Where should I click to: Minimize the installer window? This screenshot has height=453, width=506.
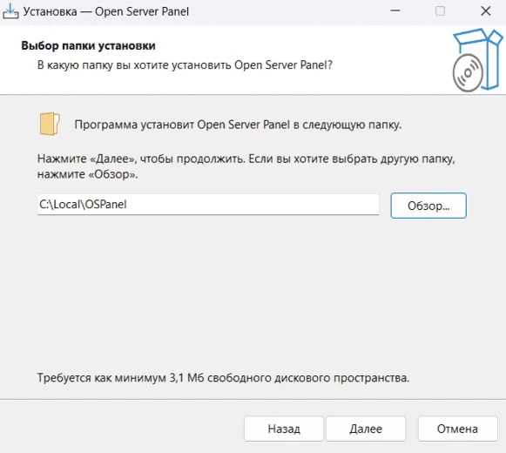395,11
